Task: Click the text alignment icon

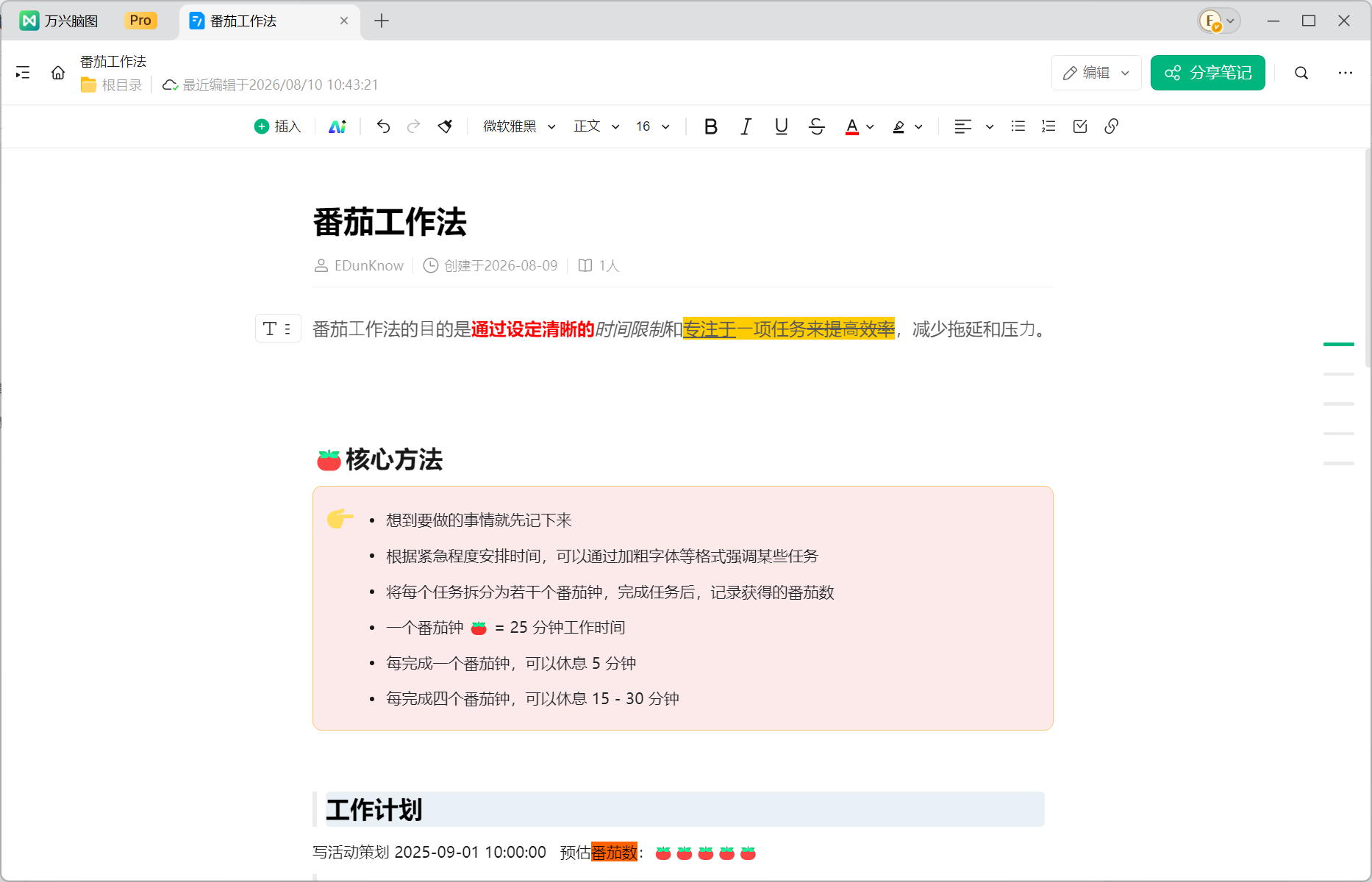Action: click(x=962, y=126)
